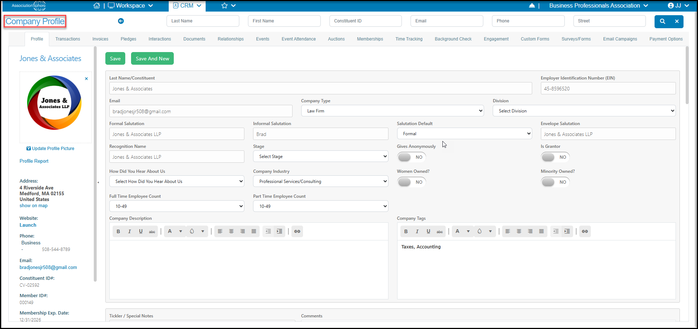This screenshot has height=329, width=698.
Task: Click the blue back arrow icon
Action: 121,21
